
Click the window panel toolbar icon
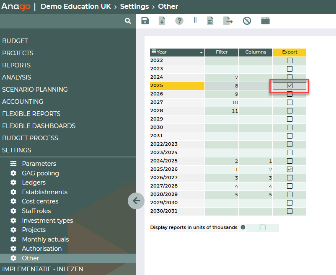[x=265, y=21]
